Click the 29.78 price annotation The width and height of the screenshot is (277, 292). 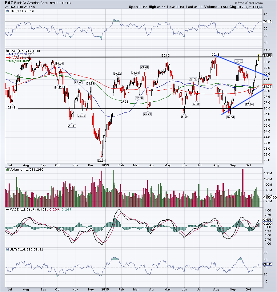click(144, 67)
